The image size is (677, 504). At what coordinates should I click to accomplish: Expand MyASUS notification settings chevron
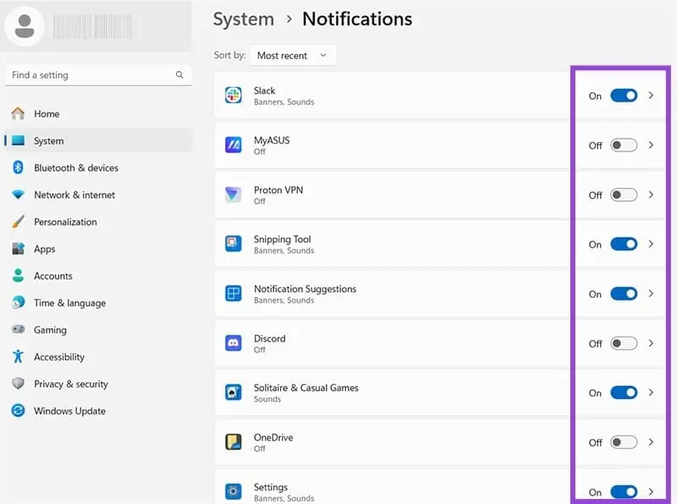click(x=651, y=145)
